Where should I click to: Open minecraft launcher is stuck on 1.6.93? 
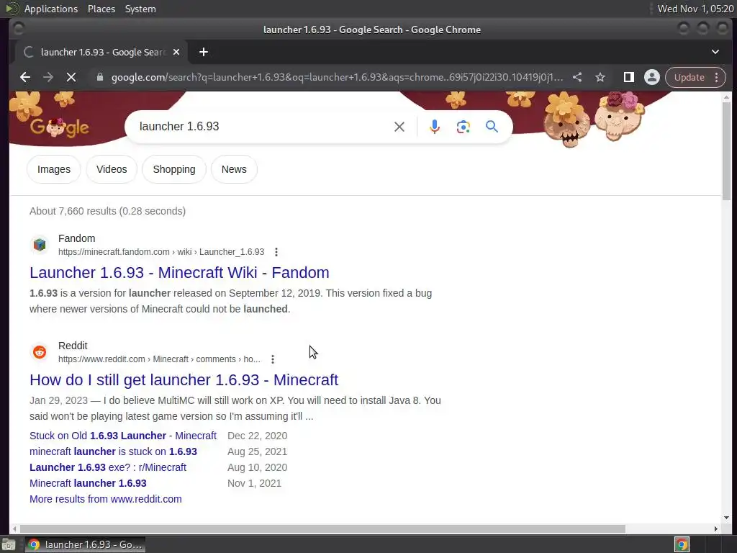(113, 452)
